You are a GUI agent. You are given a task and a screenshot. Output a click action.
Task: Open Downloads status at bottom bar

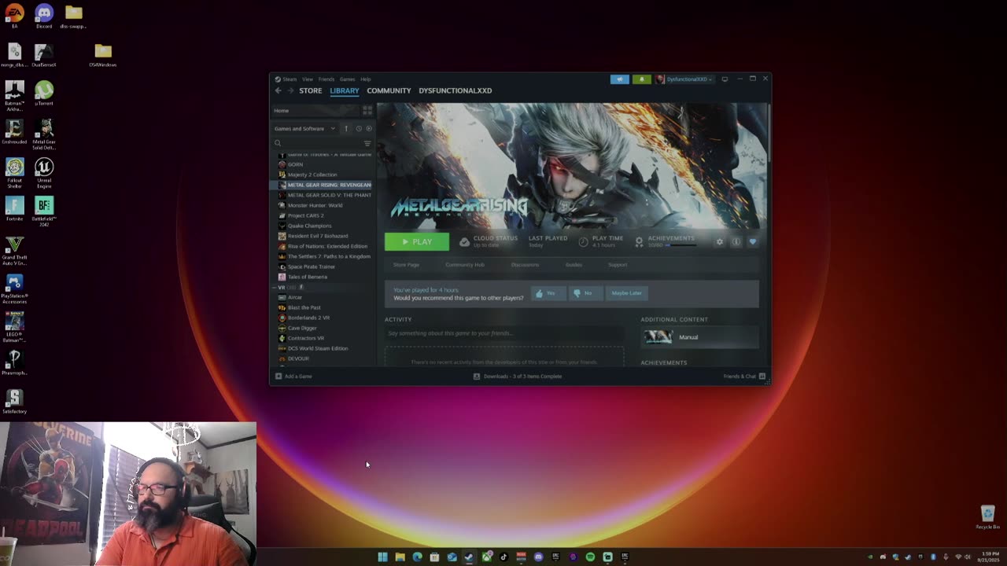(x=518, y=377)
